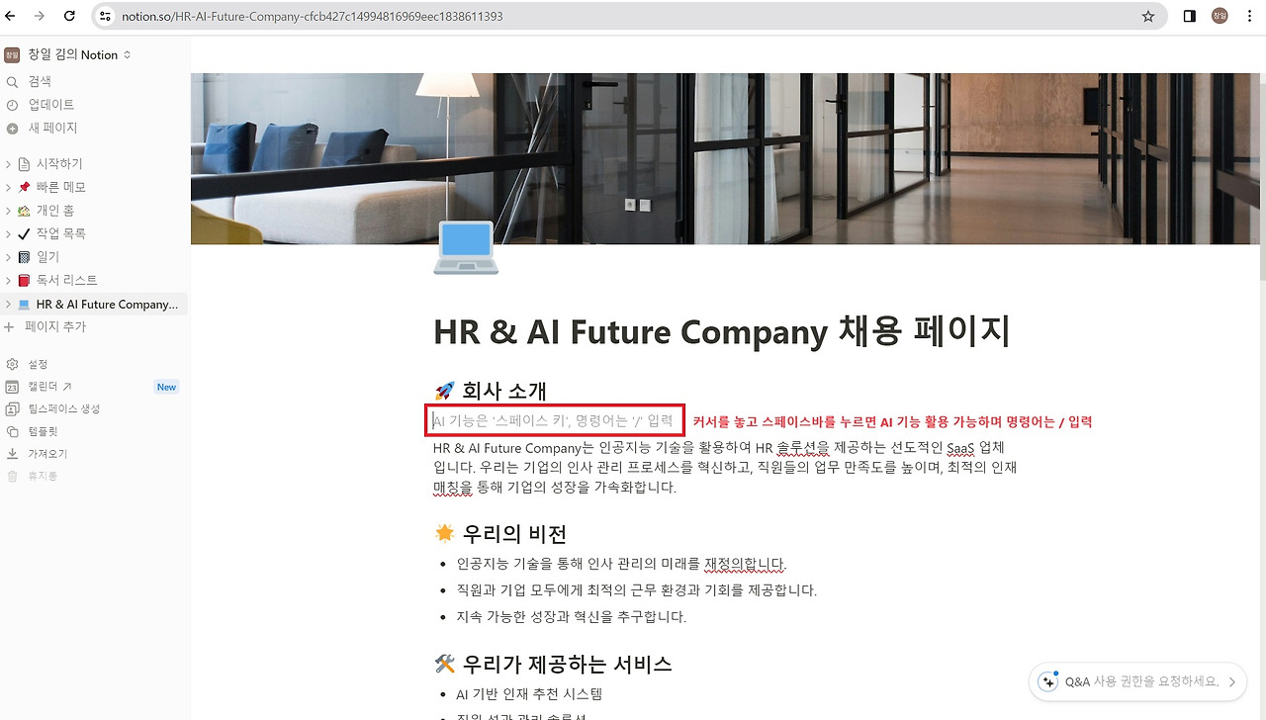Screen dimensions: 1266x720
Task: Click the import download icon
Action: pos(12,454)
